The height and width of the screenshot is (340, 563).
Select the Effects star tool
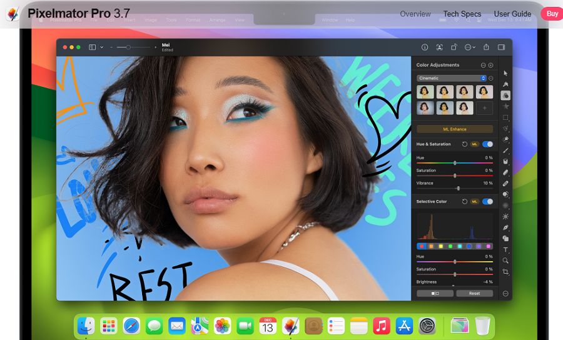click(505, 106)
